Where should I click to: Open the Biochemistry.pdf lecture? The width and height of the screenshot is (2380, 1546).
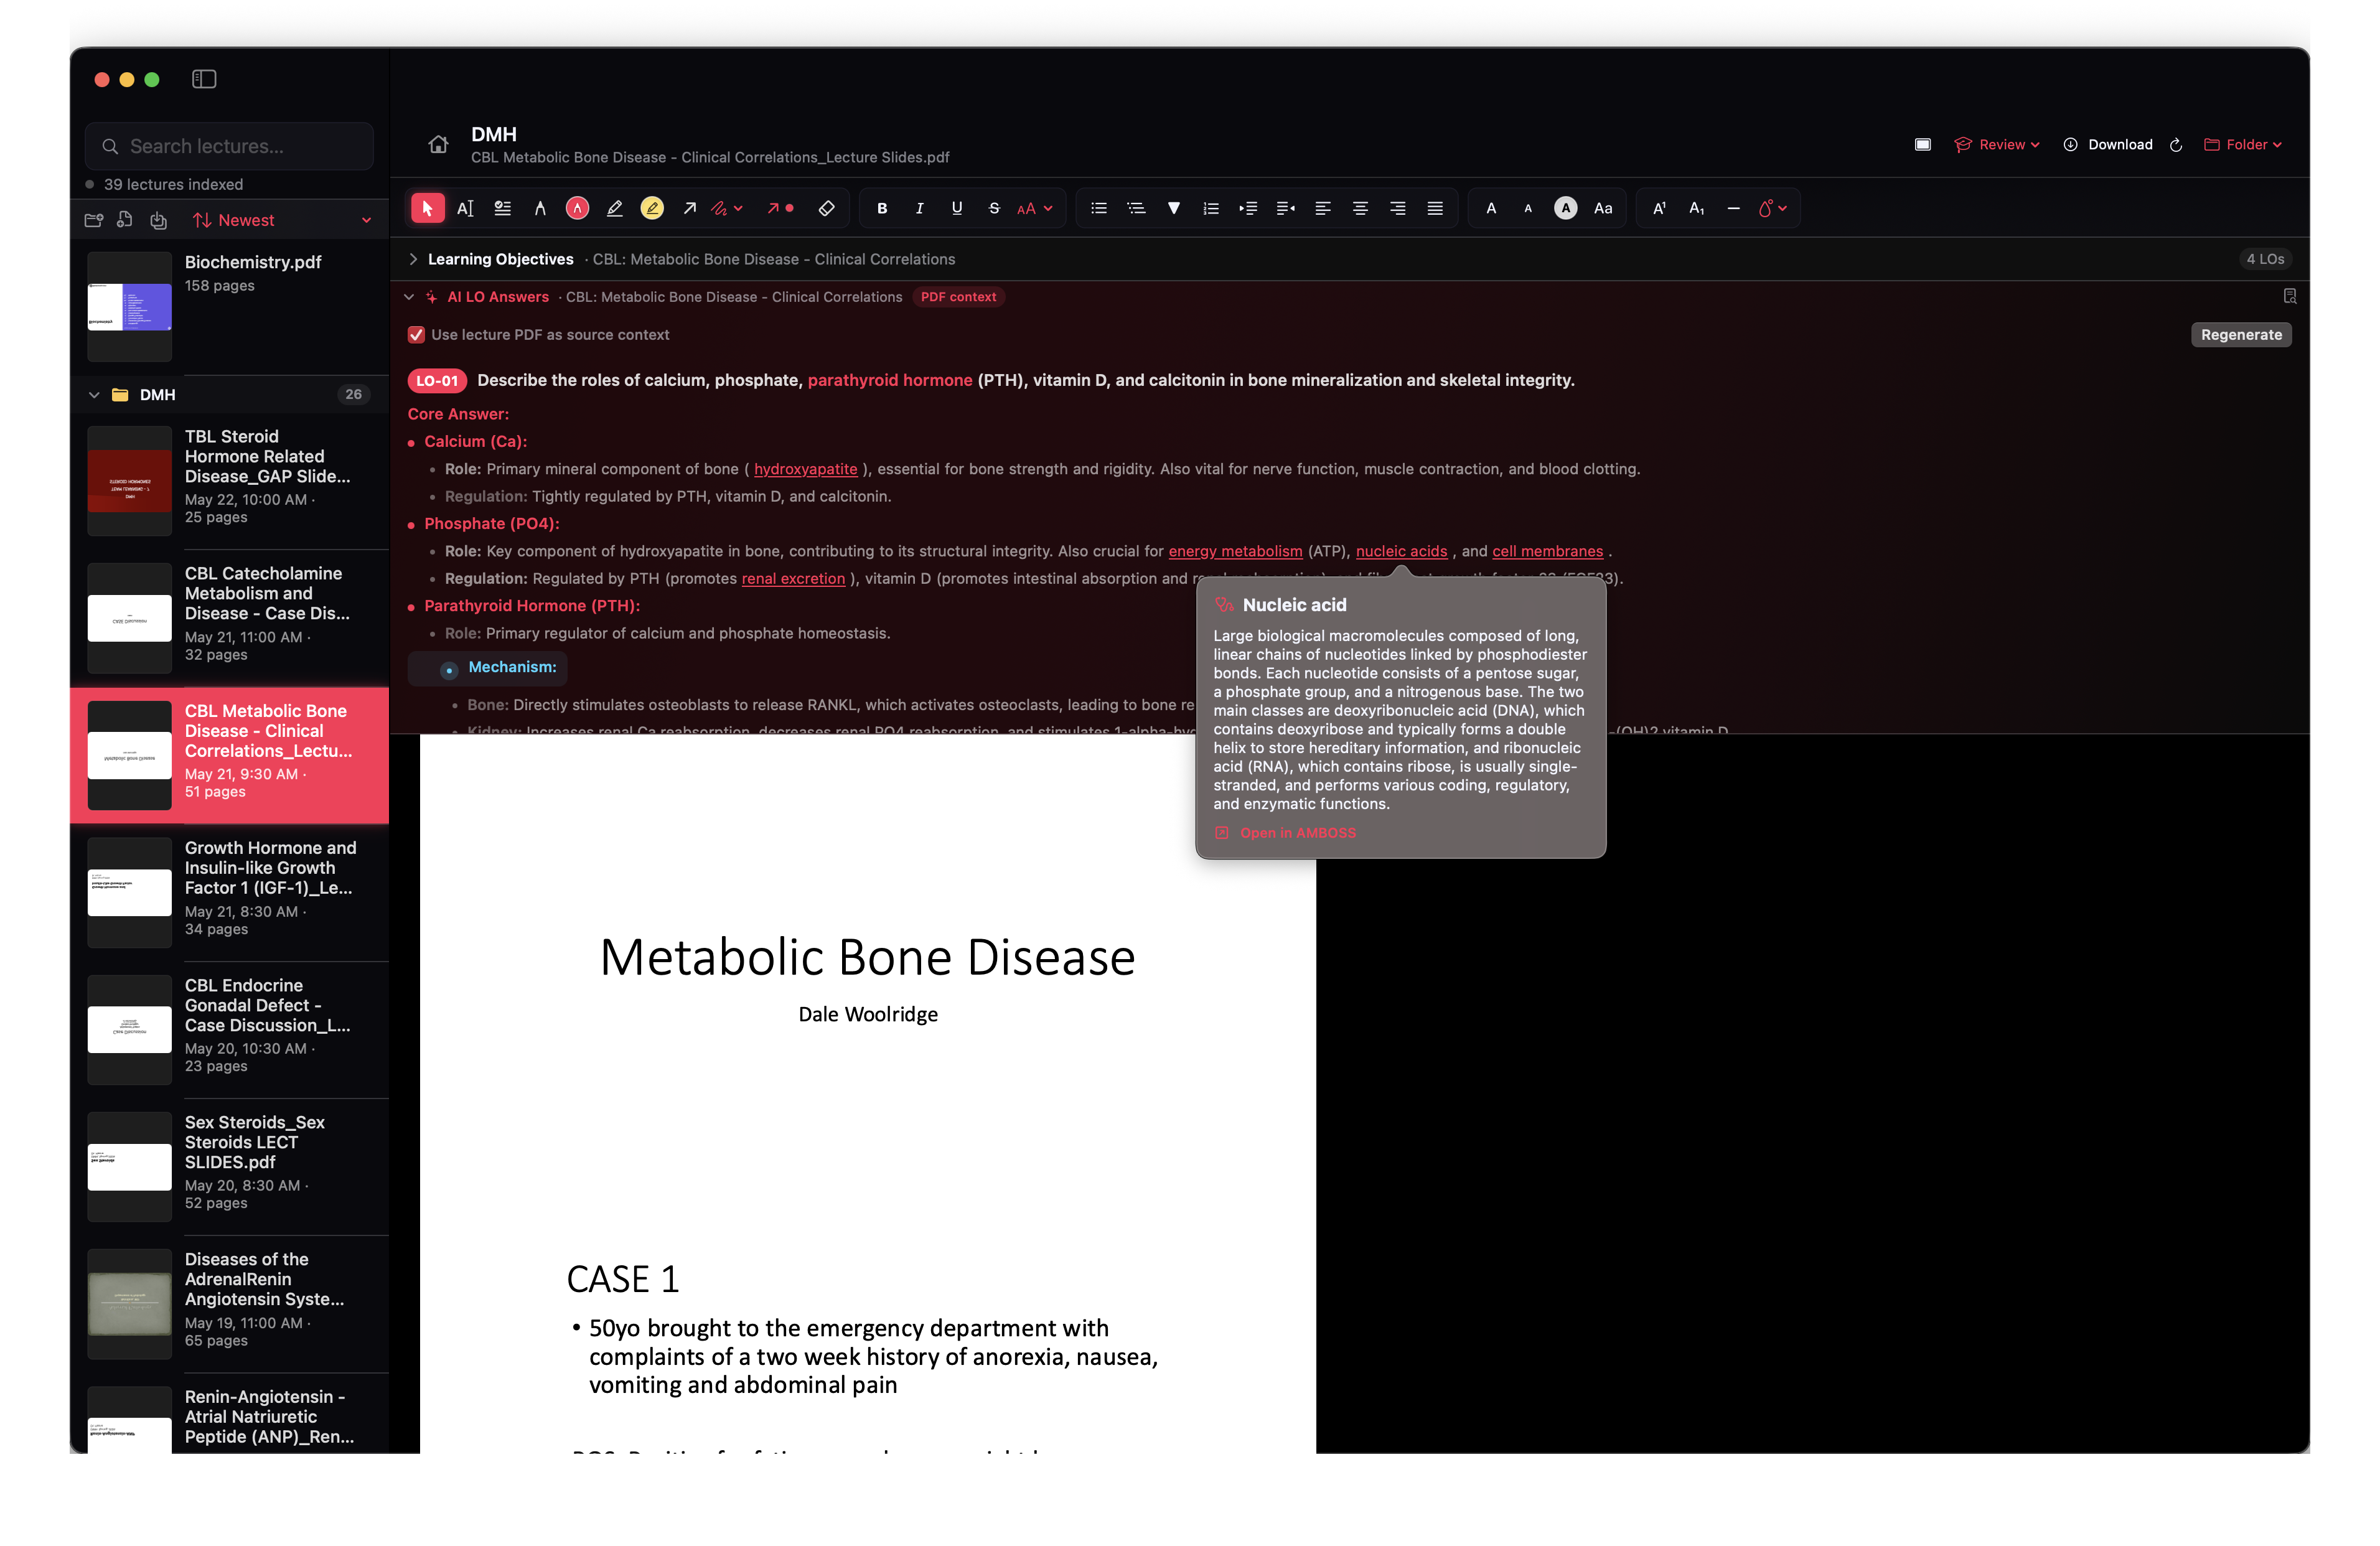coord(229,306)
